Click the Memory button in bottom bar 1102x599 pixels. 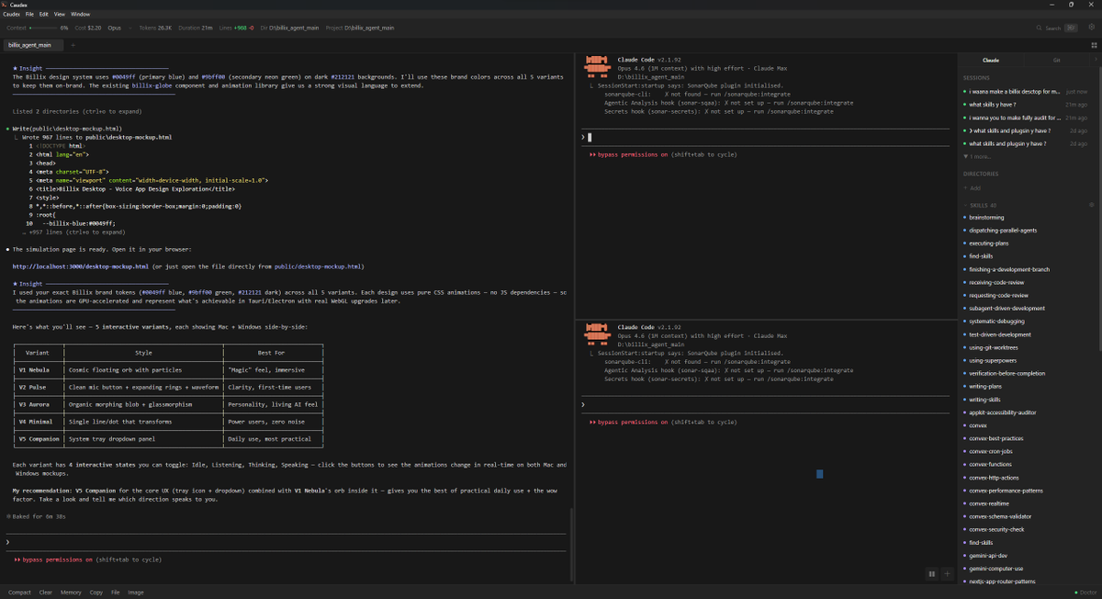[x=71, y=592]
